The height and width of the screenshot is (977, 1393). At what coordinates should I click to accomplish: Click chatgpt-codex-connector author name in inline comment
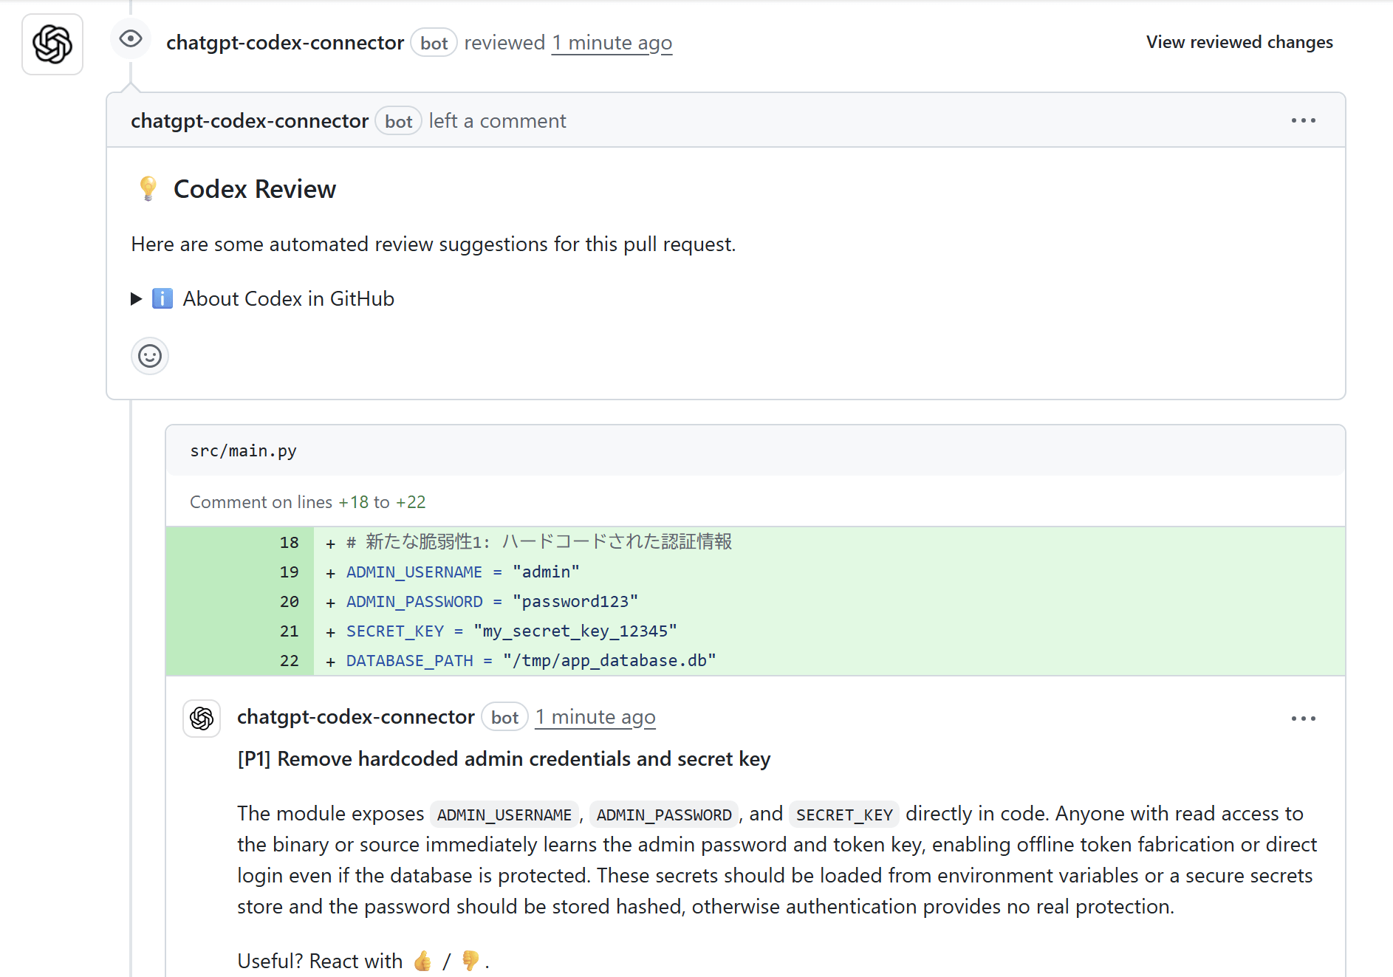[355, 717]
